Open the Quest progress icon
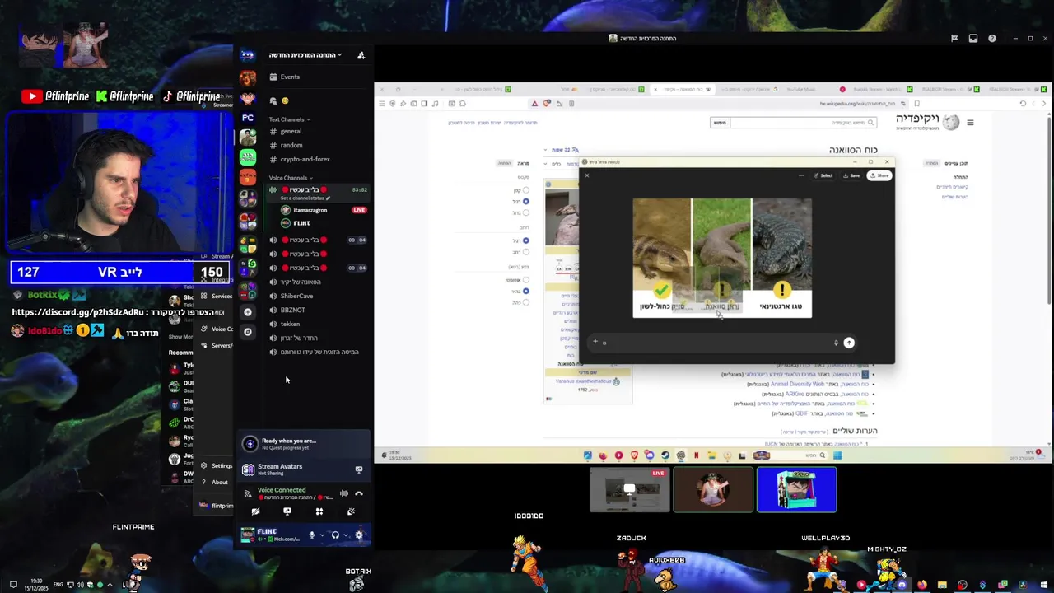This screenshot has width=1054, height=593. (x=250, y=444)
